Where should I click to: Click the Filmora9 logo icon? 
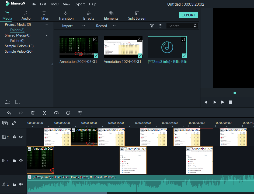pos(8,3)
